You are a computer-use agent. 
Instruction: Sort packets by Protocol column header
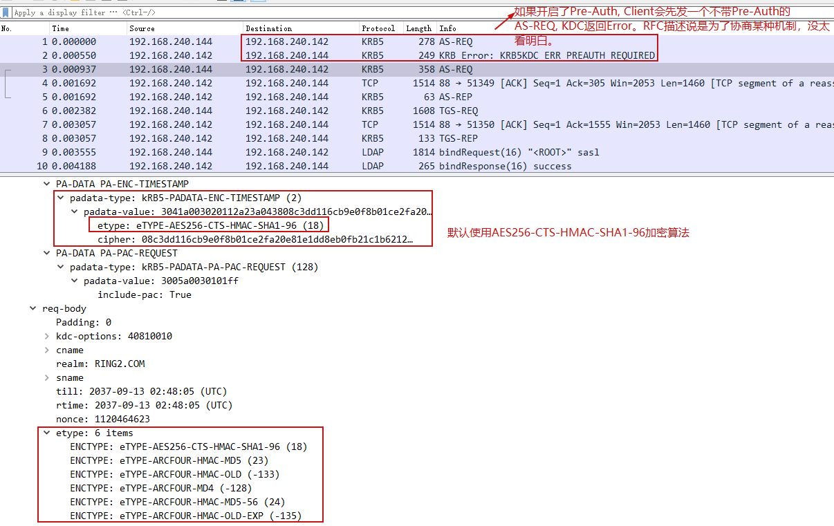point(378,28)
